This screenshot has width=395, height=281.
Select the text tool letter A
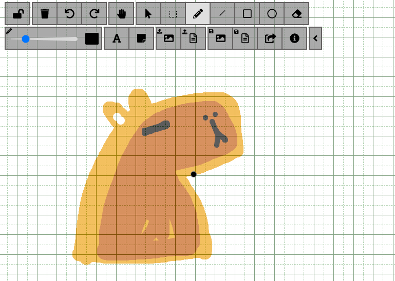tap(117, 38)
